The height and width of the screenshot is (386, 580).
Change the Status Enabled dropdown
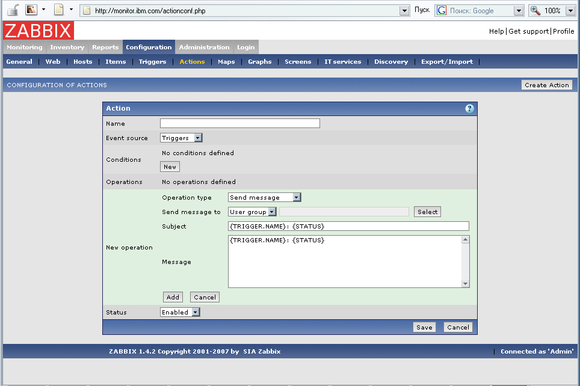pos(179,313)
